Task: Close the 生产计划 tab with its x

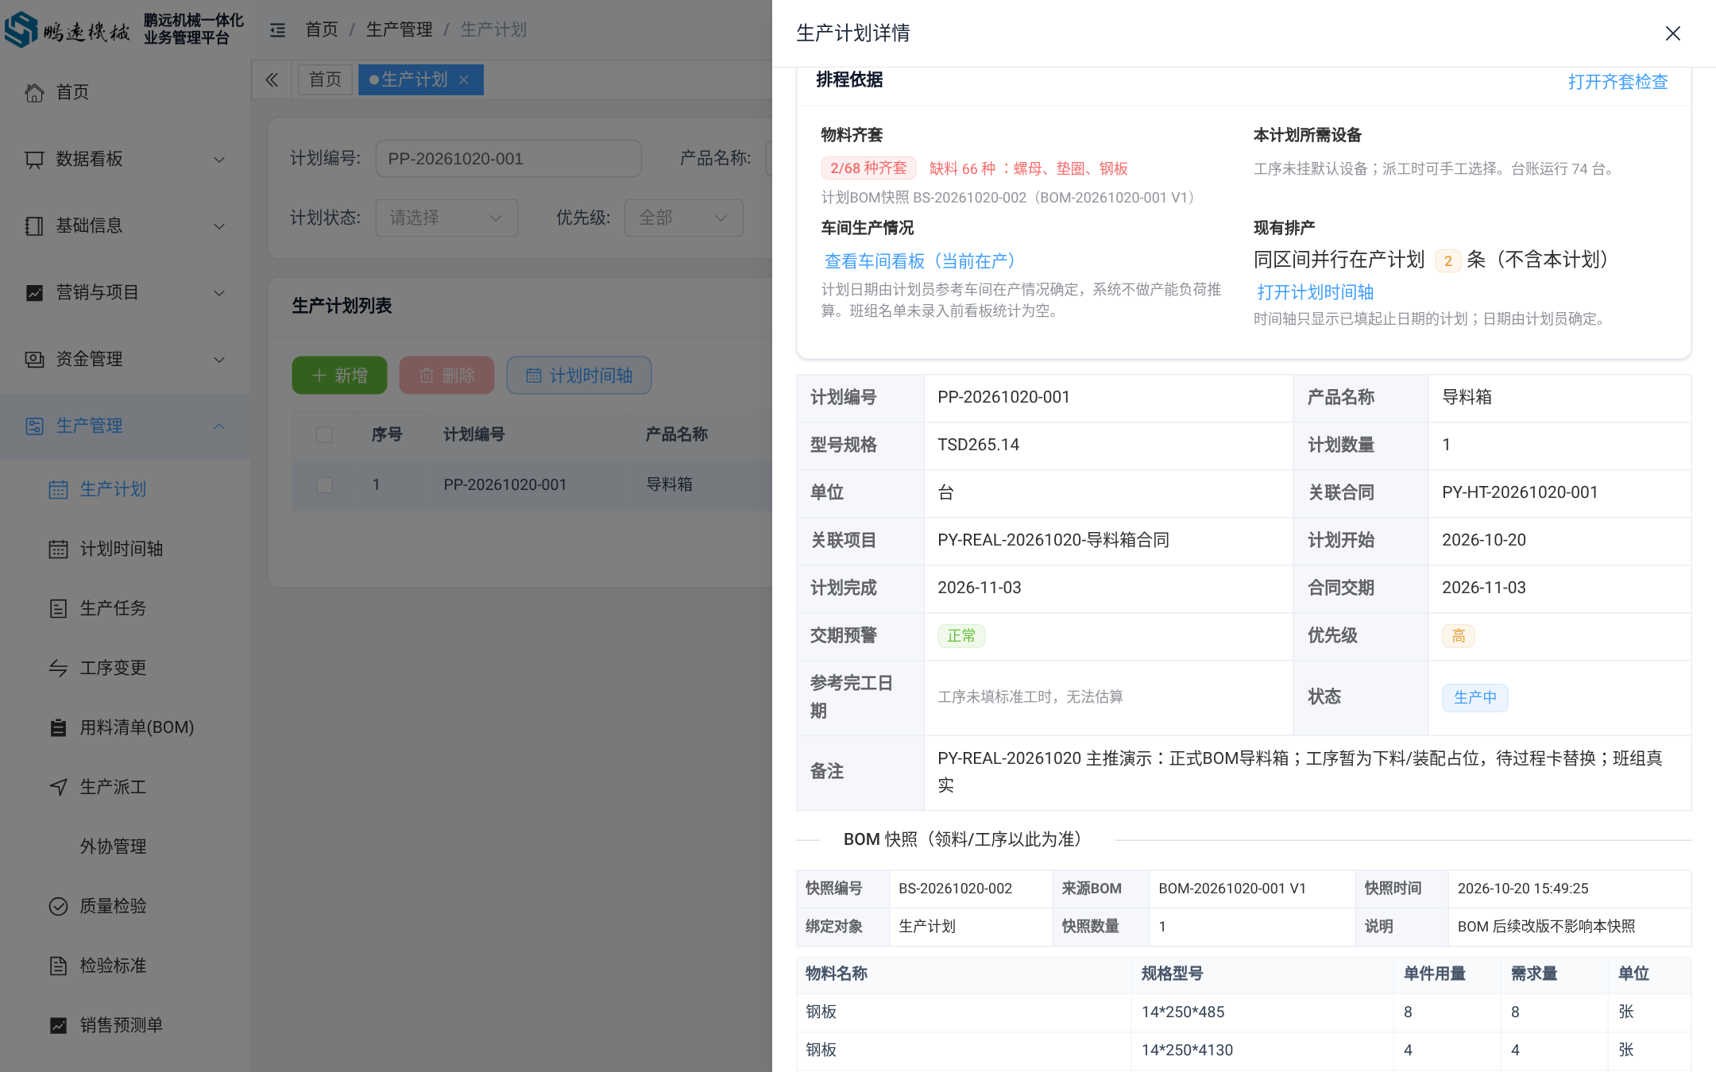Action: coord(464,79)
